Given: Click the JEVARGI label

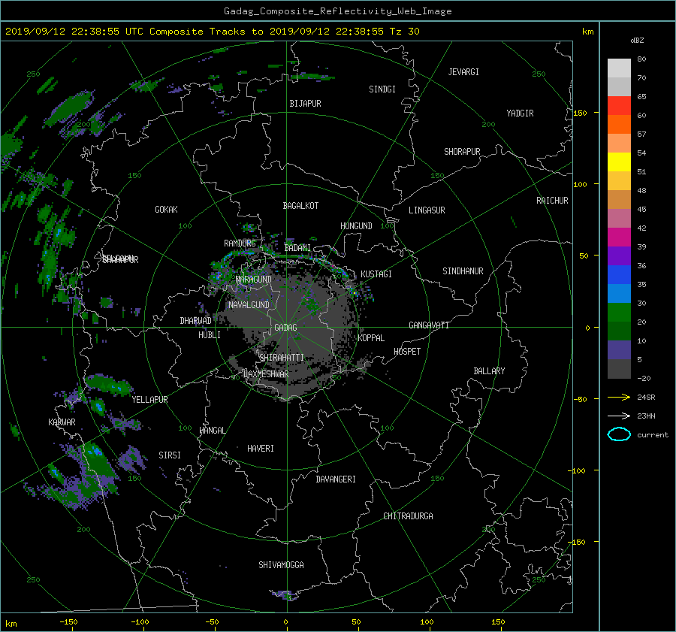Looking at the screenshot, I should click(463, 72).
